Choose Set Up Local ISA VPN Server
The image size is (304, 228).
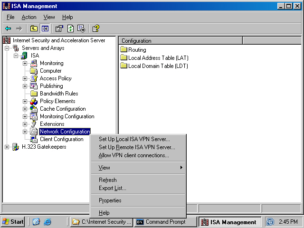pos(138,139)
